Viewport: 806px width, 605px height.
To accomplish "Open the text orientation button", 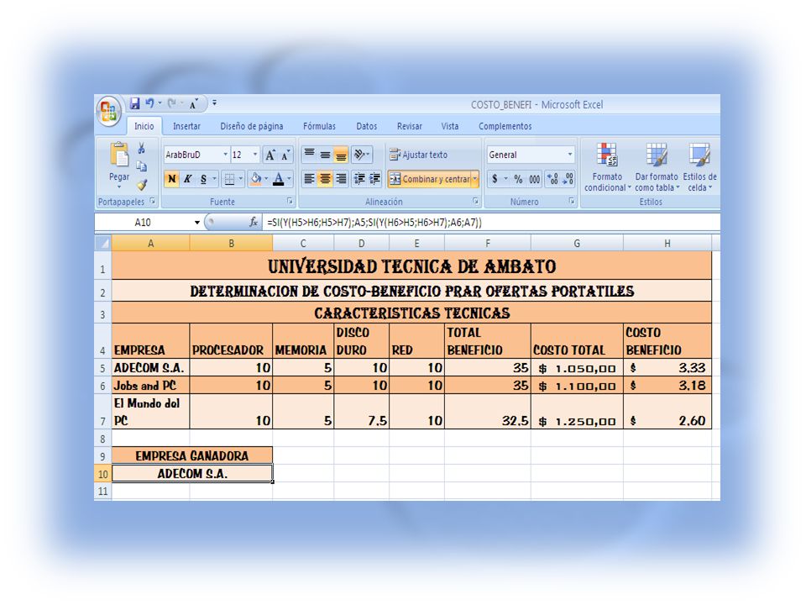I will tap(361, 155).
